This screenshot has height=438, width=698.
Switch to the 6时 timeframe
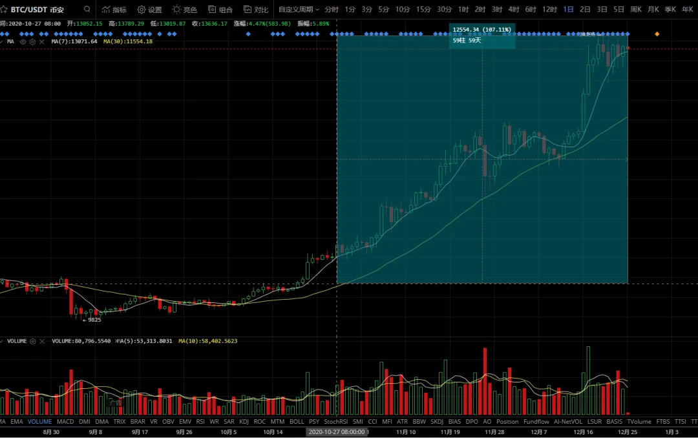(531, 9)
